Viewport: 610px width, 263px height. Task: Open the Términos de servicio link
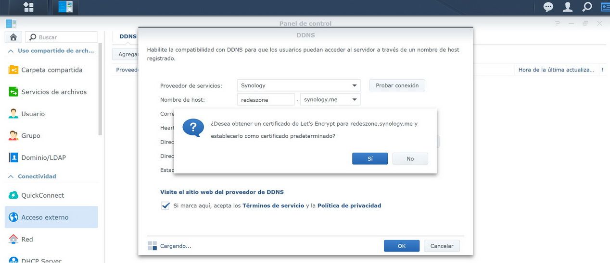(273, 205)
